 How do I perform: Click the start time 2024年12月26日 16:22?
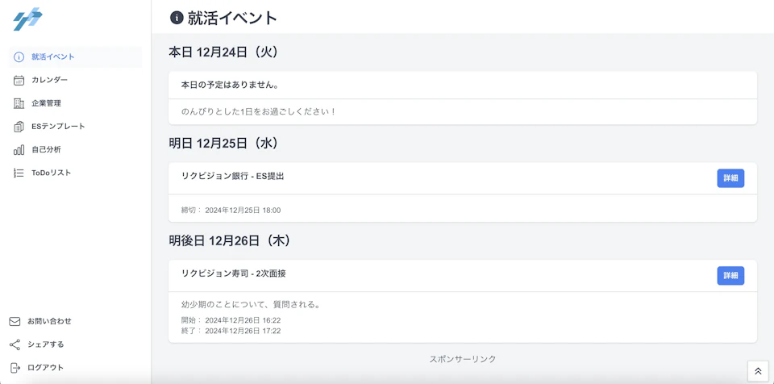(x=243, y=321)
